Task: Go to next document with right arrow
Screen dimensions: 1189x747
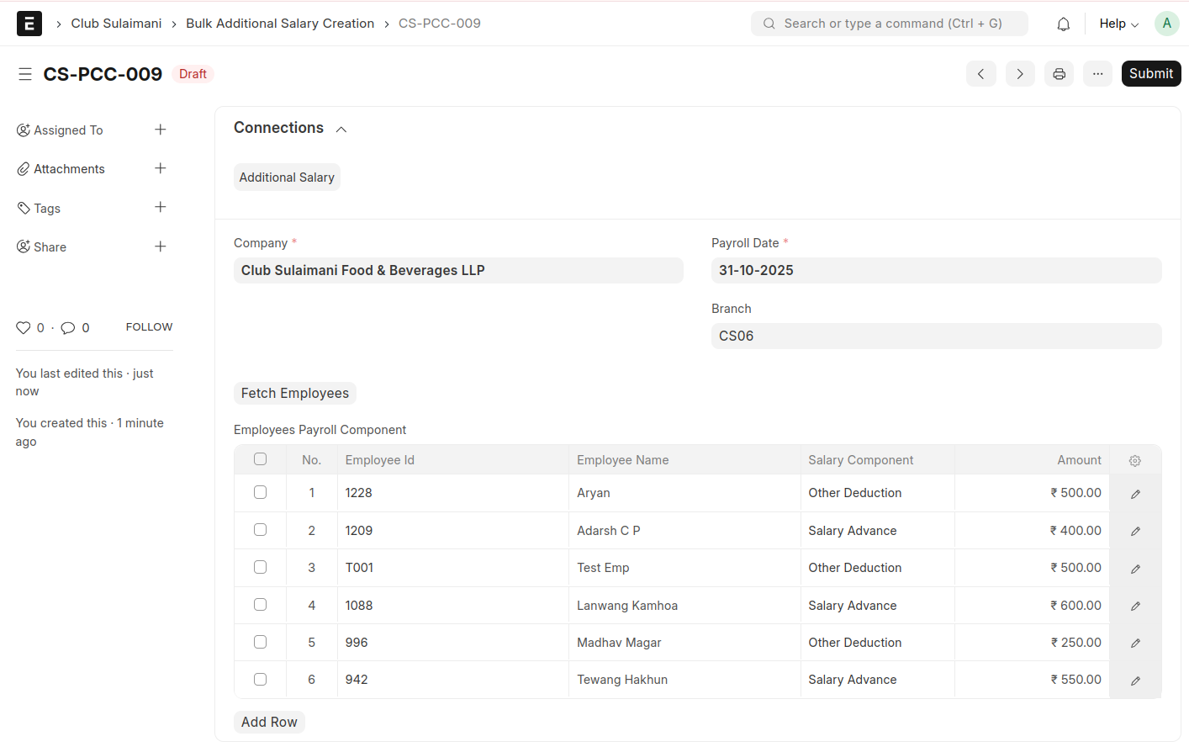Action: tap(1019, 74)
